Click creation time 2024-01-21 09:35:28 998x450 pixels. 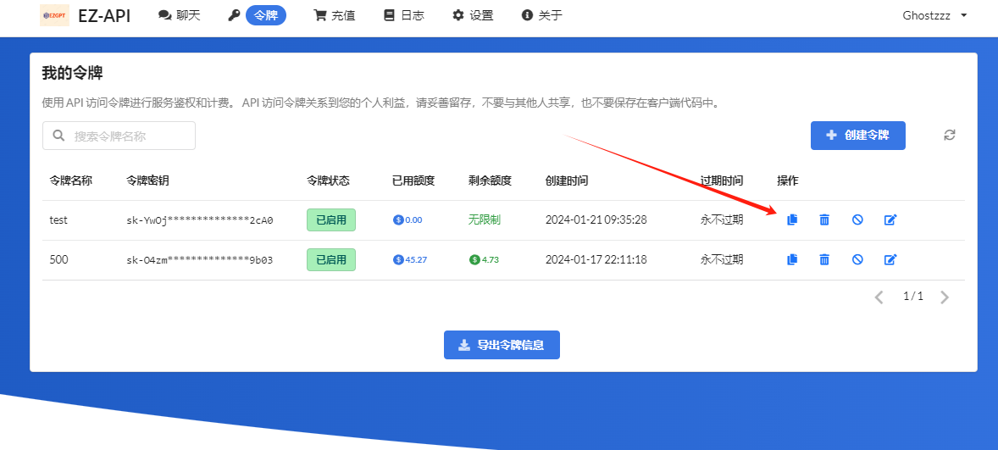click(x=596, y=219)
